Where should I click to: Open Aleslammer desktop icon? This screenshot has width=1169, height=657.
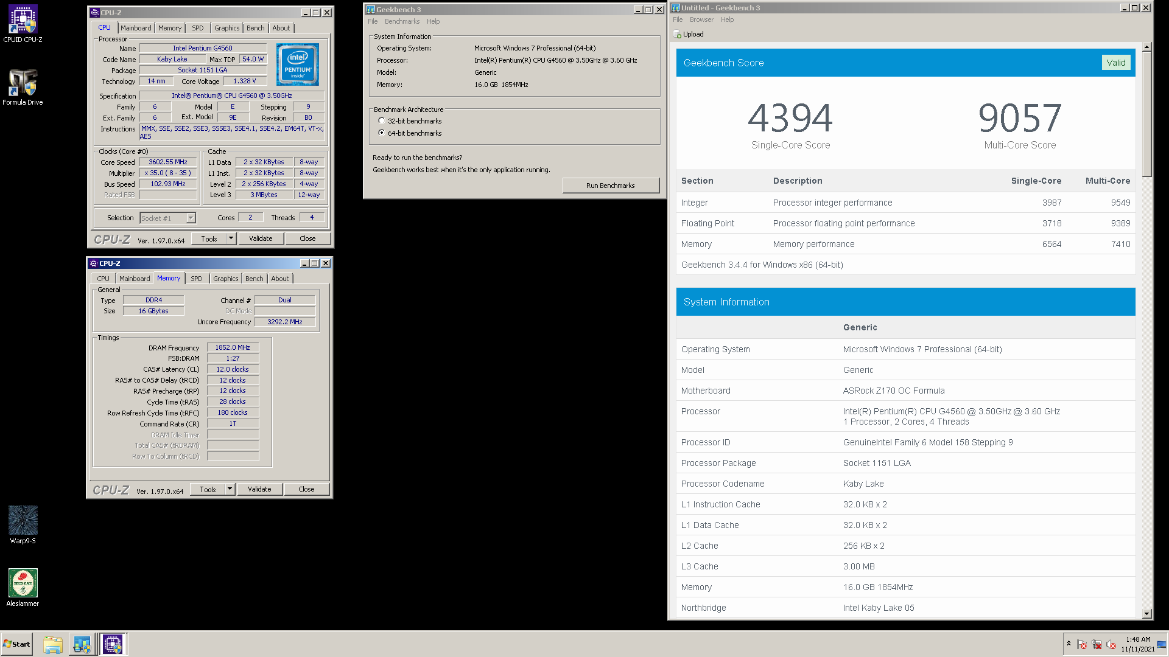point(23,588)
